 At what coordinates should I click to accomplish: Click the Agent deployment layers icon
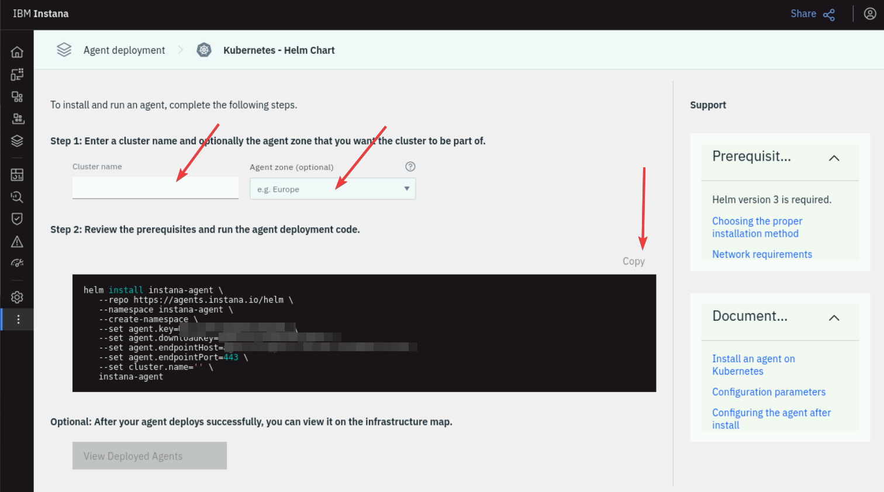click(64, 50)
